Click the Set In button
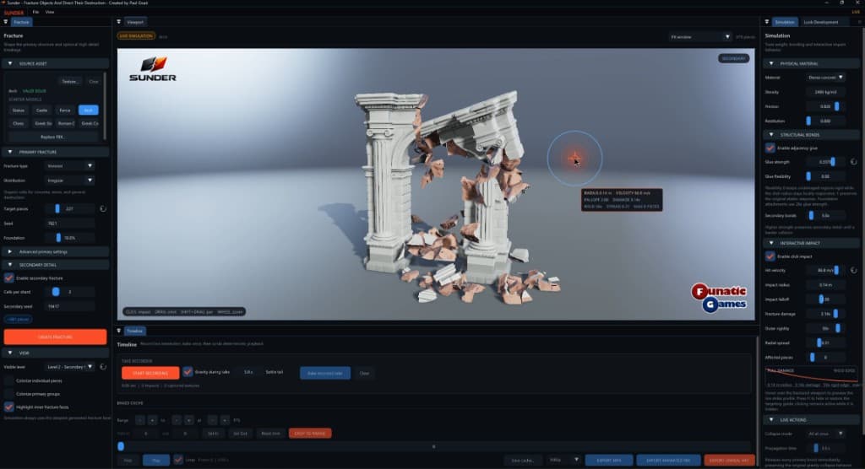Image resolution: width=865 pixels, height=469 pixels. [213, 434]
